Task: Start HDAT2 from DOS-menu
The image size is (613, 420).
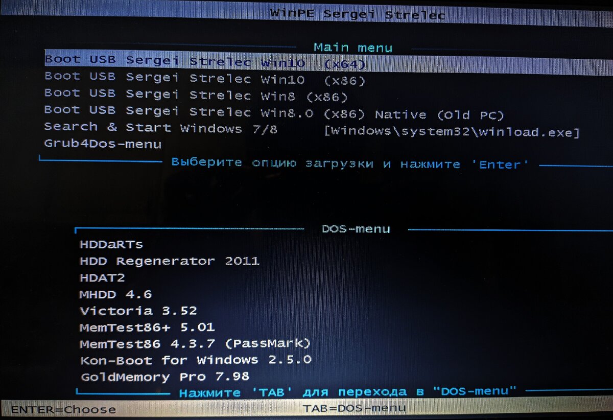Action: [102, 278]
